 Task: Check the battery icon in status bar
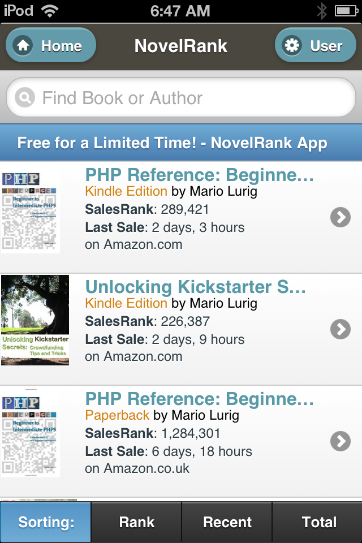[x=346, y=11]
